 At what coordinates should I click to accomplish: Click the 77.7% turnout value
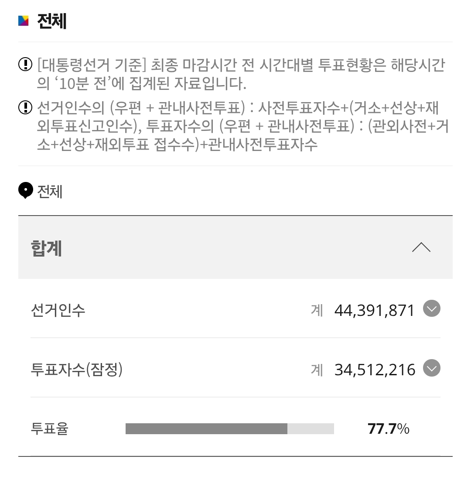(x=388, y=429)
